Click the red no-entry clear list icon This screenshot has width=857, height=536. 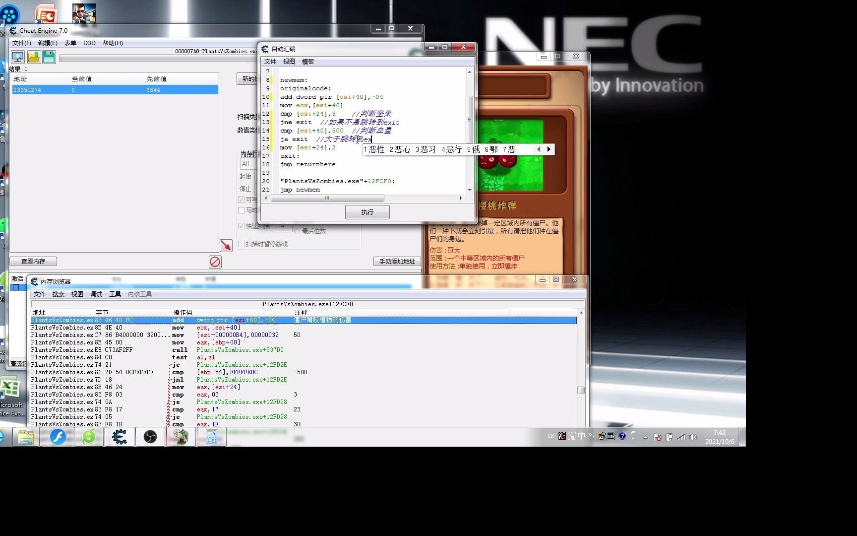pos(215,262)
